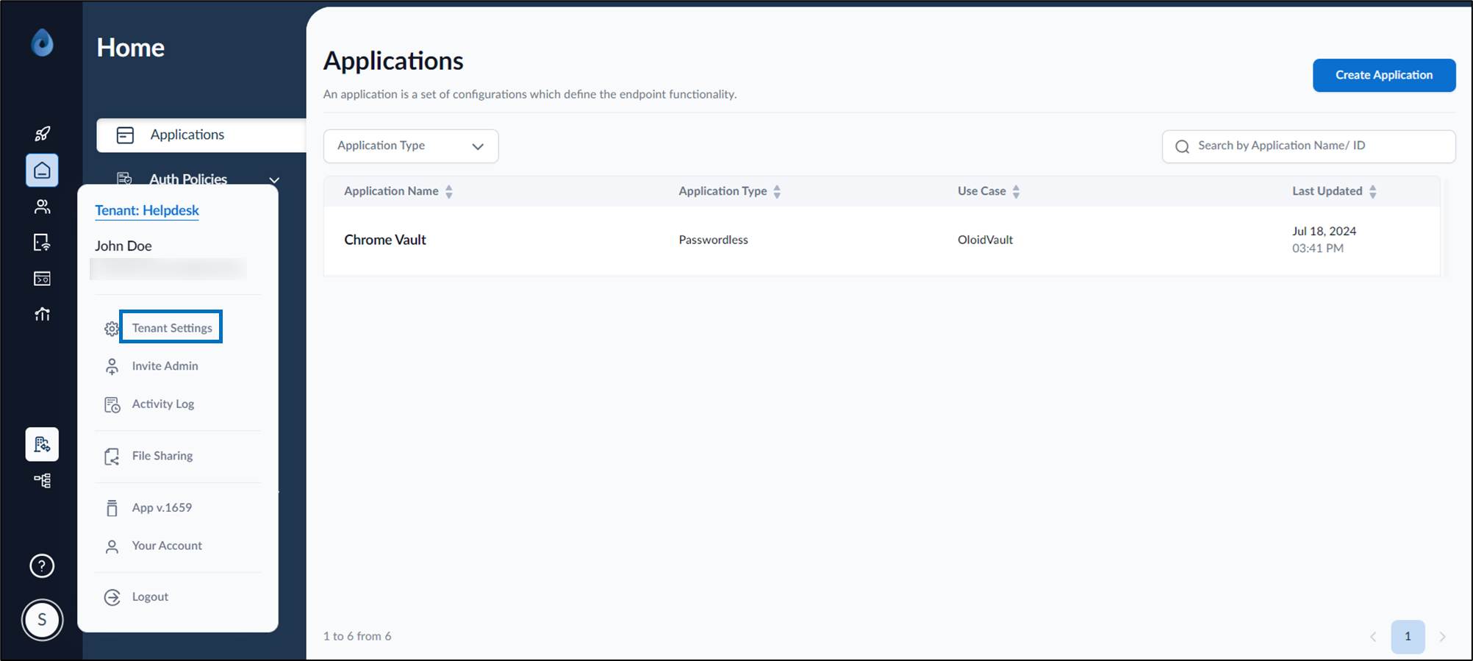The image size is (1473, 661).
Task: Sort by Application Type column arrows
Action: 777,192
